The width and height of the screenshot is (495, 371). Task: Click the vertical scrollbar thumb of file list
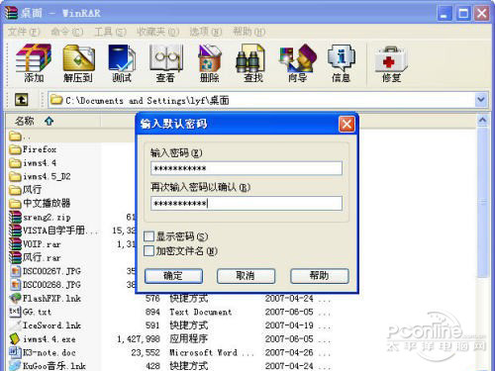[482, 203]
